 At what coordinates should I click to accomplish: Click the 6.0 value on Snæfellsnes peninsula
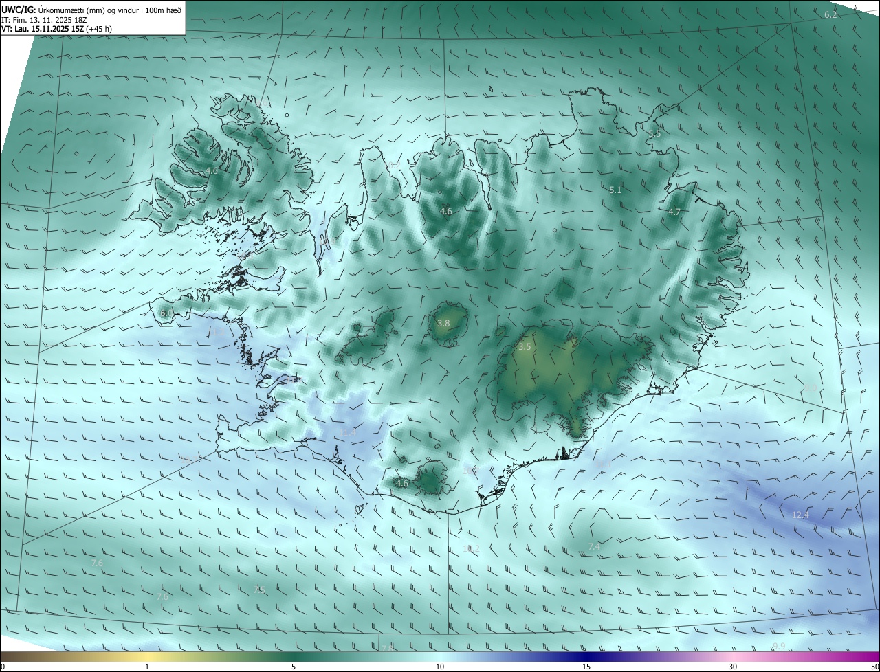[166, 313]
